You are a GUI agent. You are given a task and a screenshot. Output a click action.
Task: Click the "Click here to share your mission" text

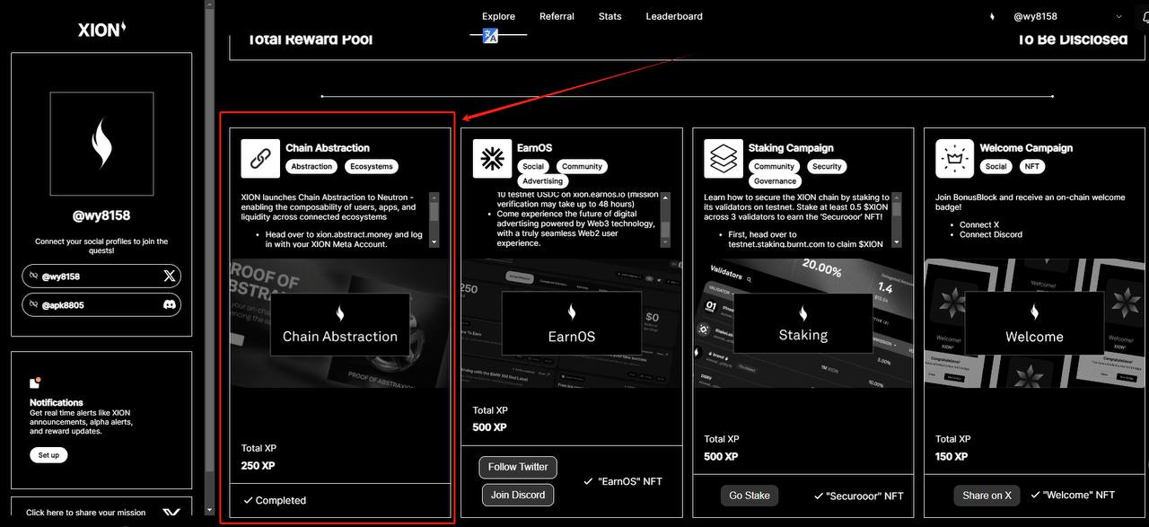[86, 513]
